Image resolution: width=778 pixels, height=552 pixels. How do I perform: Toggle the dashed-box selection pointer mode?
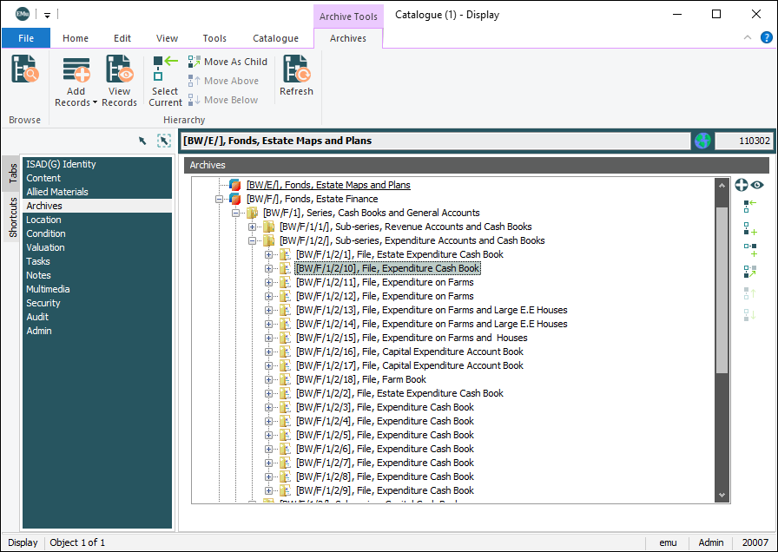click(x=164, y=141)
